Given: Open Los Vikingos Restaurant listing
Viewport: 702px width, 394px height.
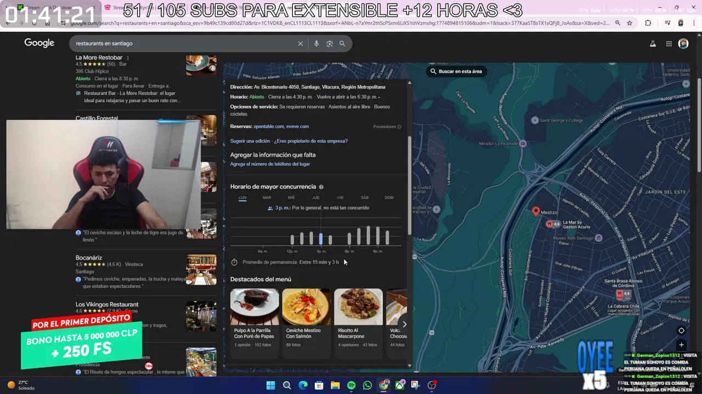Looking at the screenshot, I should (x=107, y=304).
